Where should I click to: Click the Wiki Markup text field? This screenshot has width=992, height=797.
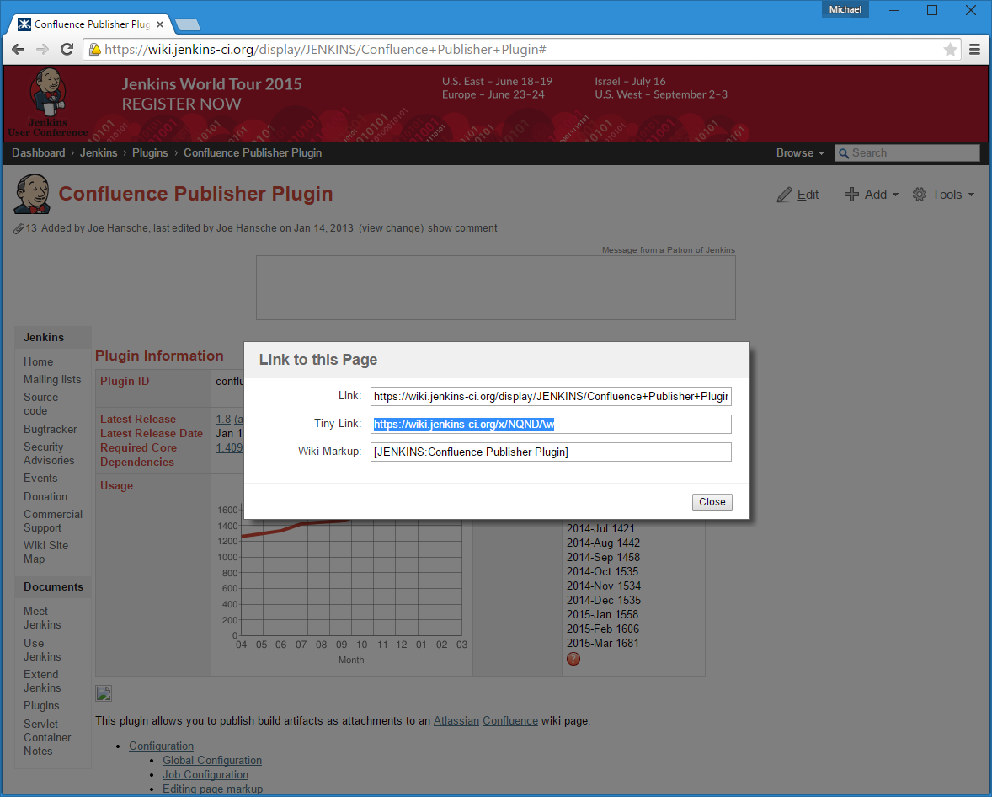coord(551,452)
